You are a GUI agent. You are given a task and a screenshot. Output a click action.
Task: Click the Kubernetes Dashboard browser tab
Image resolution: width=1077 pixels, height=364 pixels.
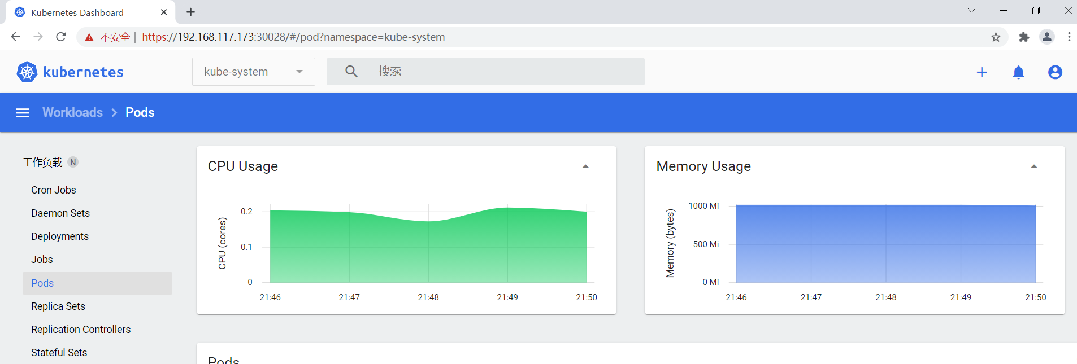(90, 12)
